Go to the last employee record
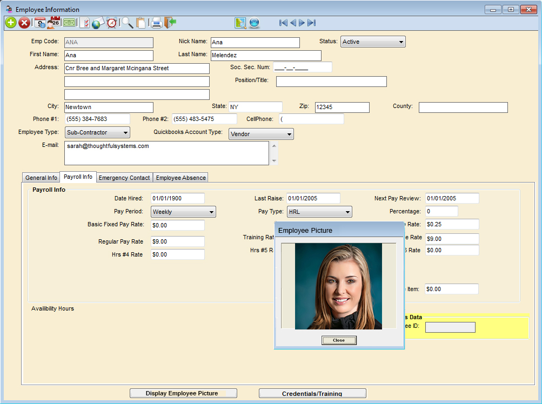This screenshot has width=542, height=404. pos(312,23)
